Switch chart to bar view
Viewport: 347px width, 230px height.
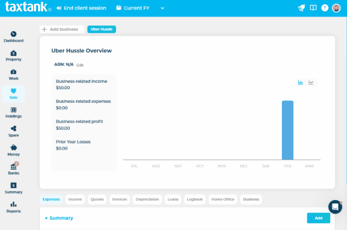pos(300,83)
